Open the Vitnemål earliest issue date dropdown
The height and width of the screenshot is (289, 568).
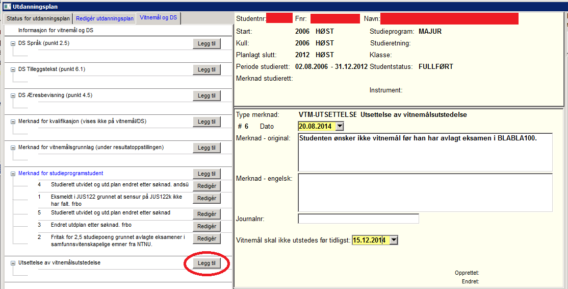tap(394, 240)
